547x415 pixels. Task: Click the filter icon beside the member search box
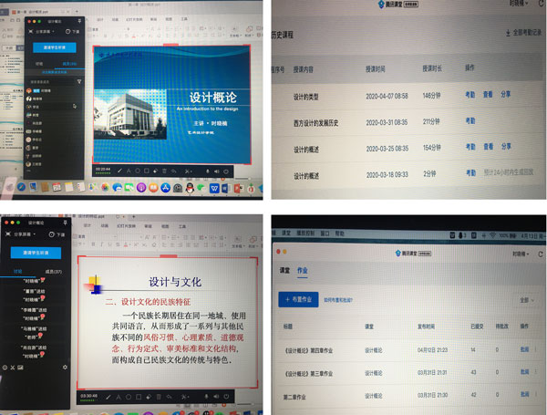pos(79,81)
